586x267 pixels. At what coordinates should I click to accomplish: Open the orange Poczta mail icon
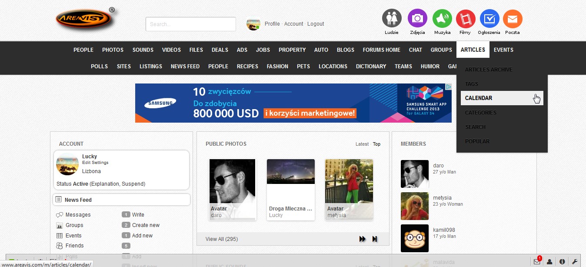click(513, 19)
